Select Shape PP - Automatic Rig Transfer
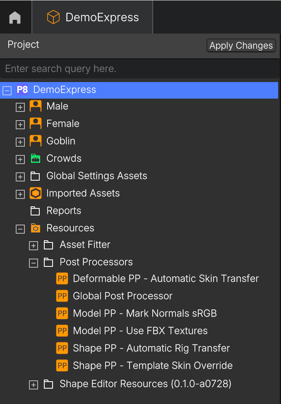This screenshot has height=404, width=281. 151,348
